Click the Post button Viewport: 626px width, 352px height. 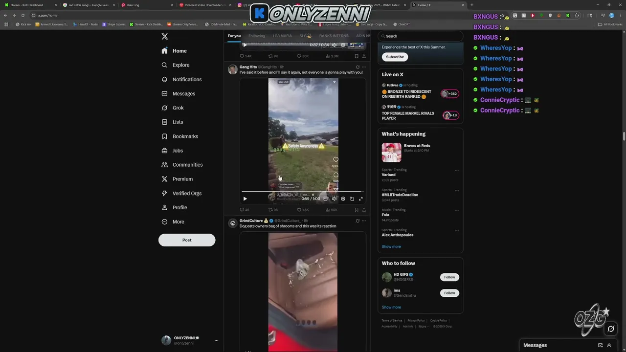point(187,240)
